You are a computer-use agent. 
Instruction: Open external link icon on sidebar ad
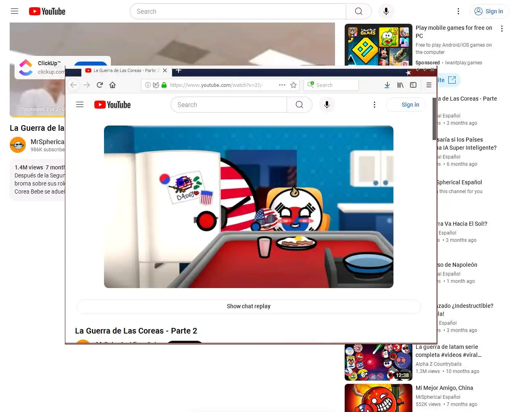(x=452, y=80)
